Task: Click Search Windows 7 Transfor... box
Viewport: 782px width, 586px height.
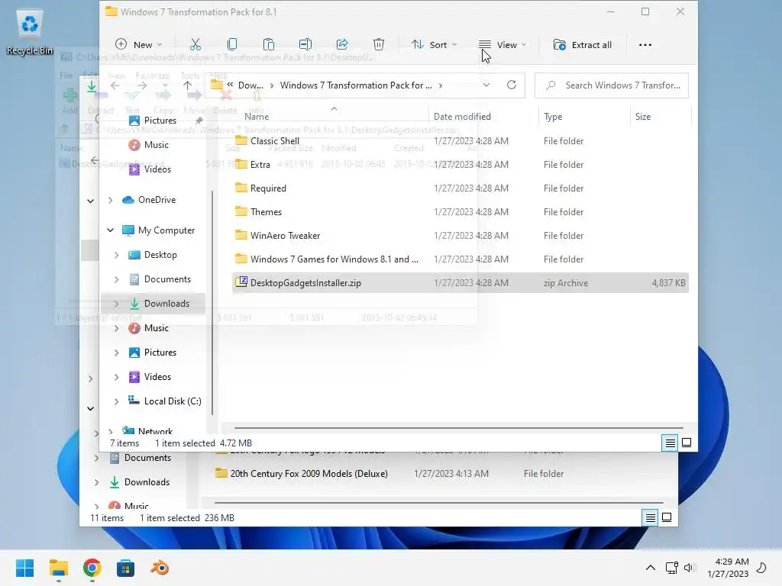Action: point(612,85)
